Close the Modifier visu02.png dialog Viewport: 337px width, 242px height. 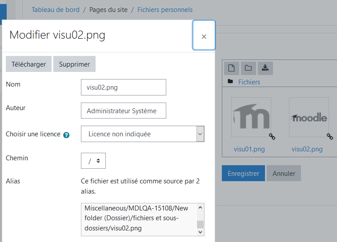coord(204,36)
